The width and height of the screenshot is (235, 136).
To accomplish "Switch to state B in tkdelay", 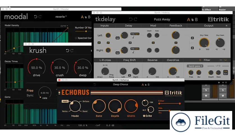I will coord(196,19).
